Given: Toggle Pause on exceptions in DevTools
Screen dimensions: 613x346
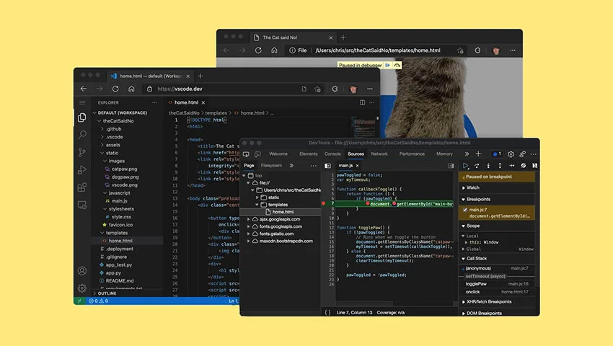Looking at the screenshot, I should tap(534, 166).
